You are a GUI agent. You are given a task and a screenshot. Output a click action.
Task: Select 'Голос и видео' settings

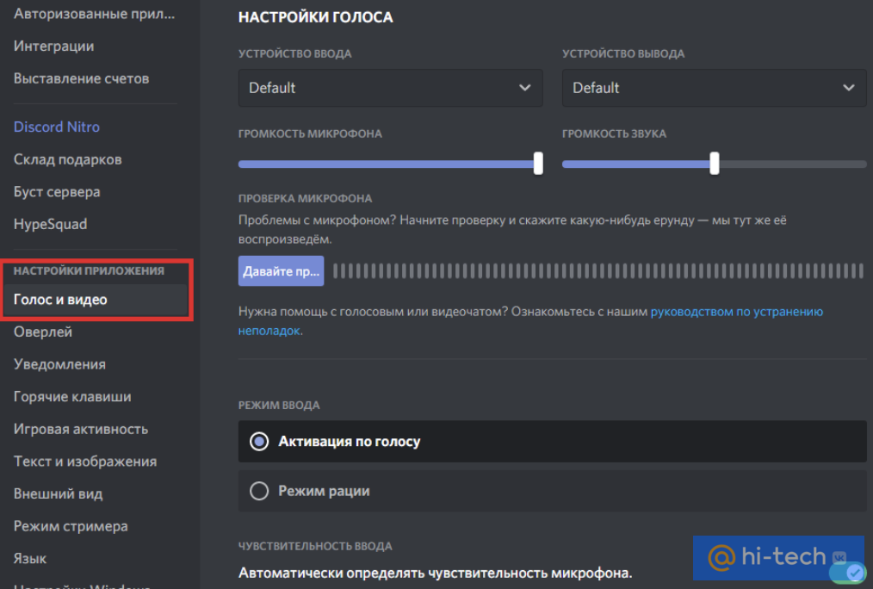tap(95, 300)
